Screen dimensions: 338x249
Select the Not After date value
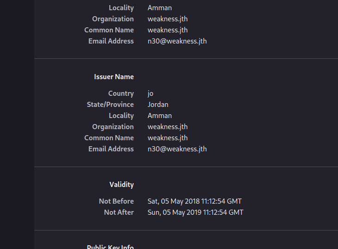195,212
